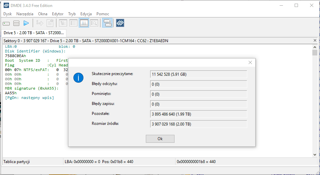Open the Dysk menu
Viewport: 320px width, 175px height.
click(8, 14)
